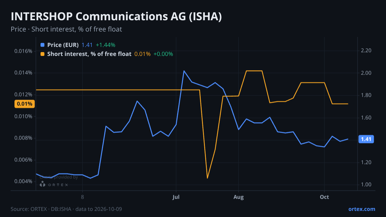Click the orange 0.01% badge on the left axis
Image resolution: width=386 pixels, height=217 pixels.
pos(25,104)
